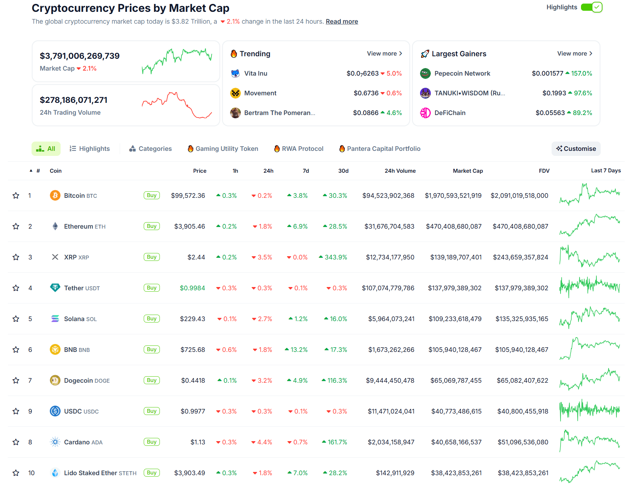Screen dimensions: 629x487
Task: Open Pantera Capital Portfolio category
Action: (380, 149)
